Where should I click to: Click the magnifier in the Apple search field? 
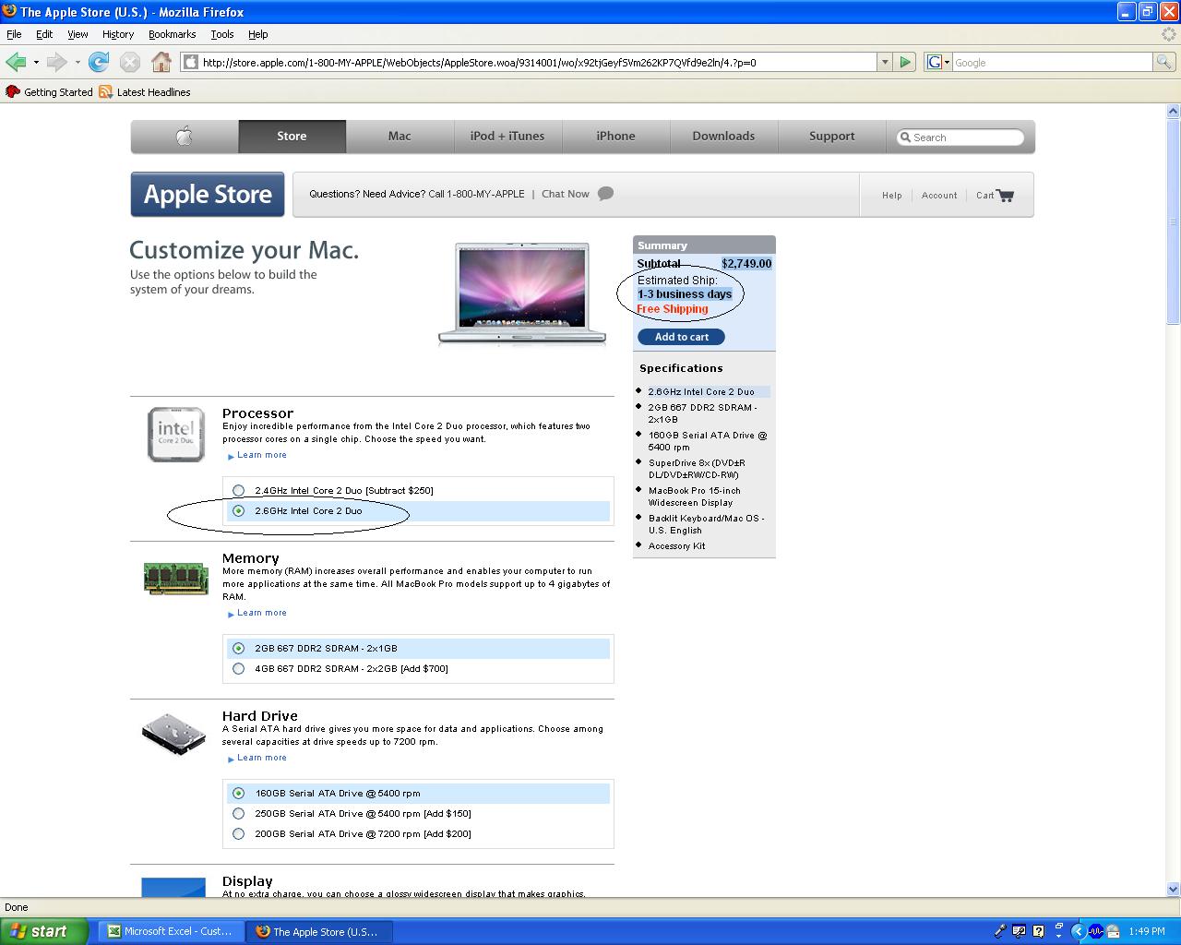tap(907, 137)
